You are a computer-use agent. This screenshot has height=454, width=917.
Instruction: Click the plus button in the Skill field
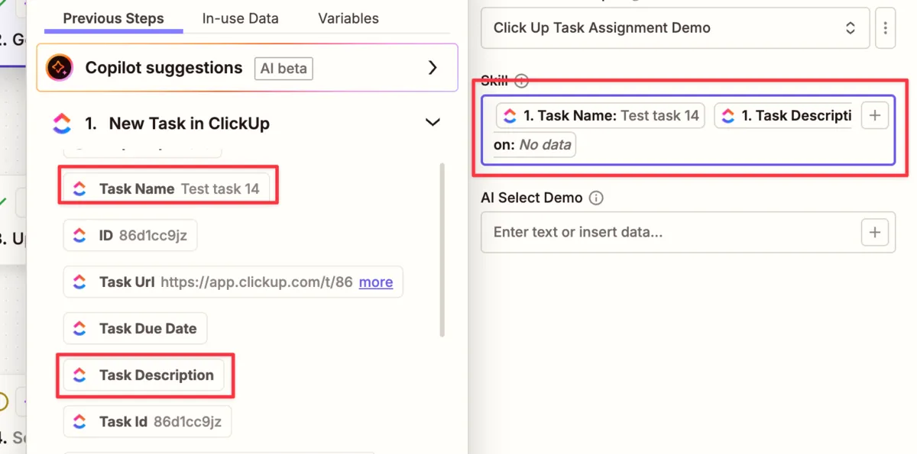pyautogui.click(x=874, y=115)
